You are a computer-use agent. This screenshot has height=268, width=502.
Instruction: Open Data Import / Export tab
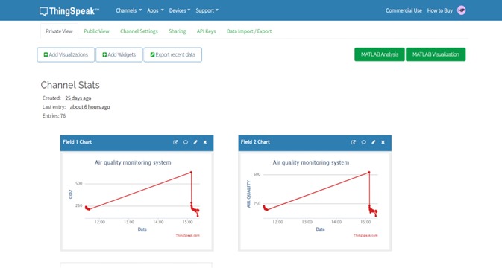[249, 31]
